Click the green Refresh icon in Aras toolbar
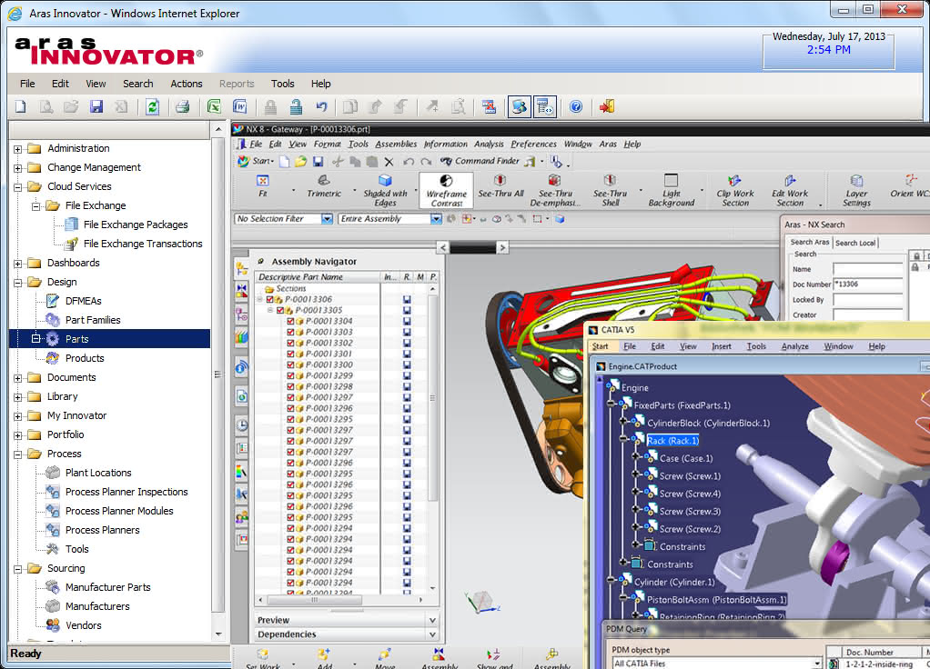This screenshot has width=930, height=669. 153,106
